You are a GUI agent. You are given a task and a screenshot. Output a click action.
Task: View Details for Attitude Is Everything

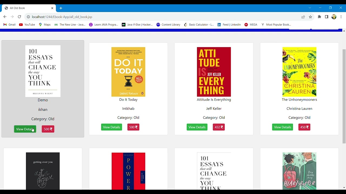[197, 127]
